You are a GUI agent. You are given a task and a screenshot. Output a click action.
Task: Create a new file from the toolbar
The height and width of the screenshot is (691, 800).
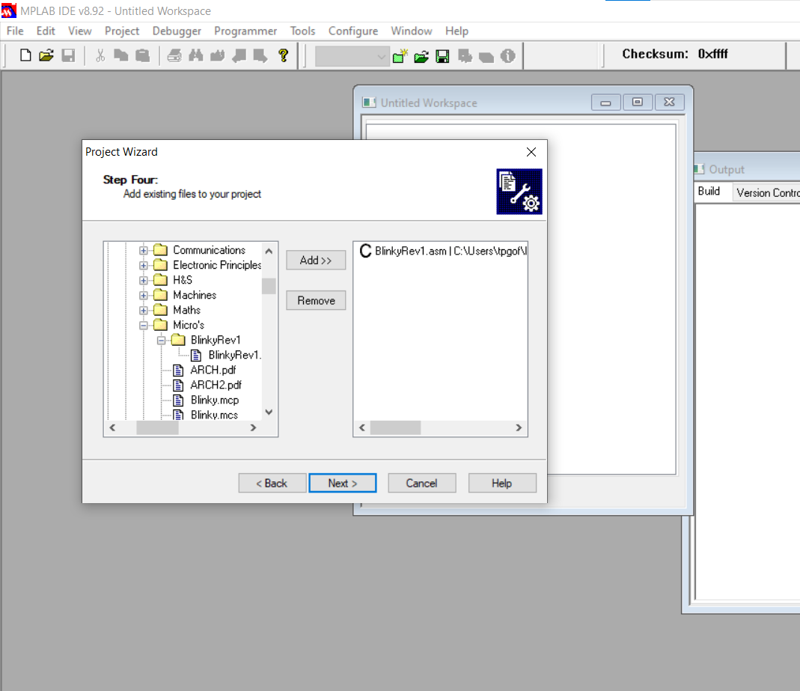[x=25, y=55]
